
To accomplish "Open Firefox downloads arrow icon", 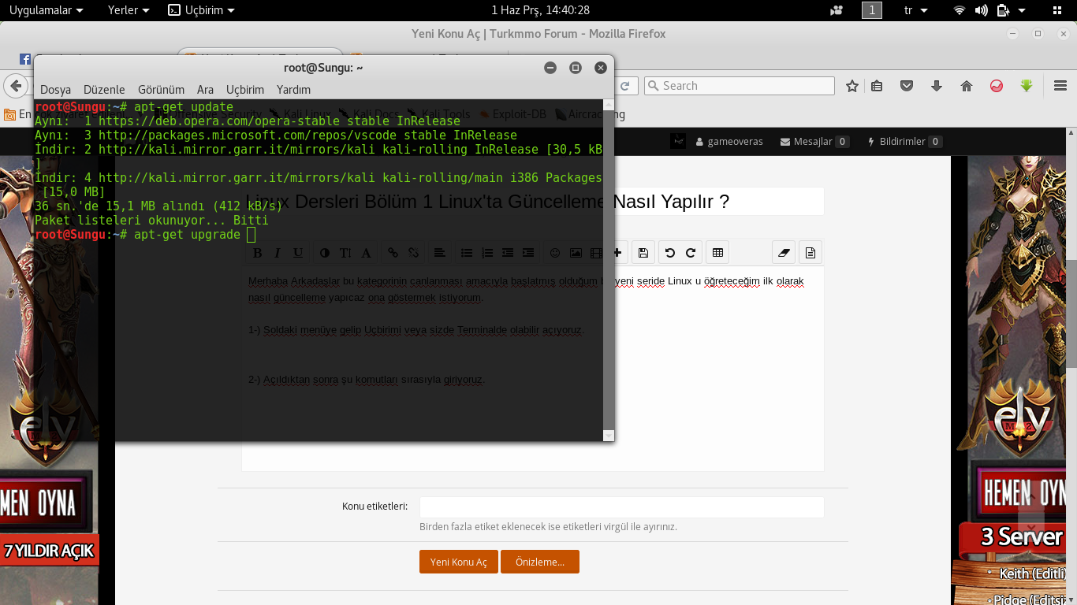I will (x=937, y=86).
